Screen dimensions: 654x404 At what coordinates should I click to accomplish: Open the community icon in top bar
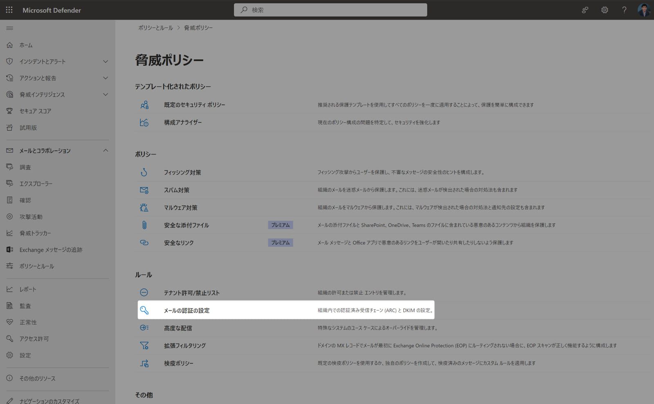(x=585, y=10)
